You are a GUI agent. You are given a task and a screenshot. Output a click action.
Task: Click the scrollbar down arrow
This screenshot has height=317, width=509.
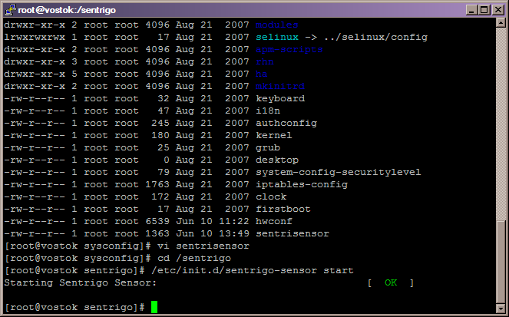point(501,308)
